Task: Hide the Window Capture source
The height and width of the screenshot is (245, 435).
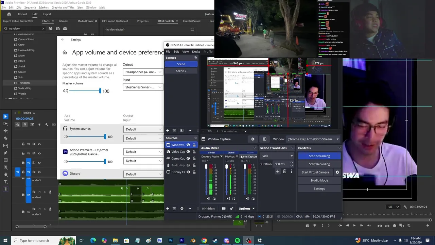Action: tap(188, 145)
